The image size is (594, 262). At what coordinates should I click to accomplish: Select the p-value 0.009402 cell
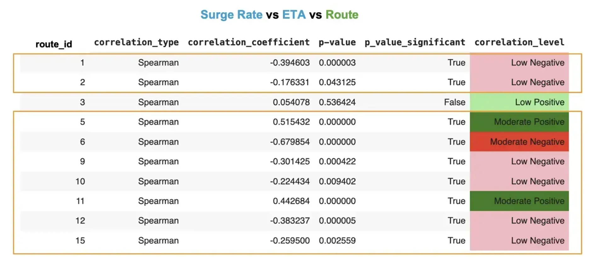tap(337, 181)
